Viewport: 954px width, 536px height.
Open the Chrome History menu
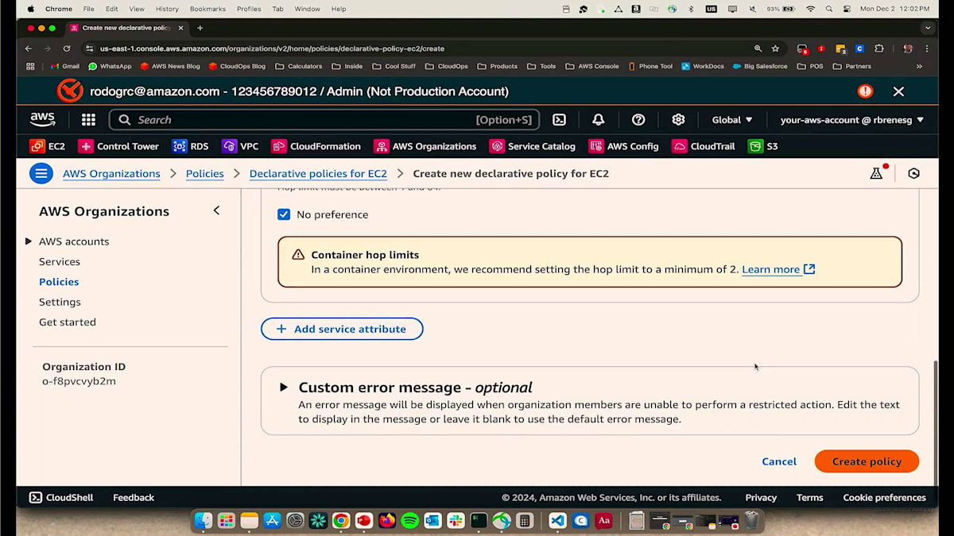pyautogui.click(x=167, y=9)
